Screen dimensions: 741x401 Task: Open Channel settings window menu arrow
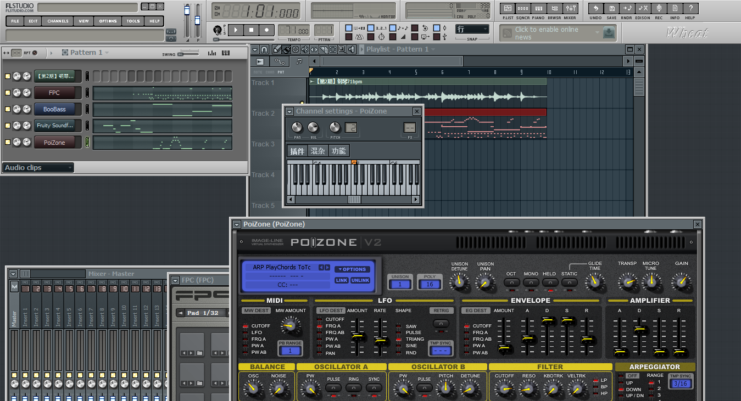pyautogui.click(x=289, y=111)
